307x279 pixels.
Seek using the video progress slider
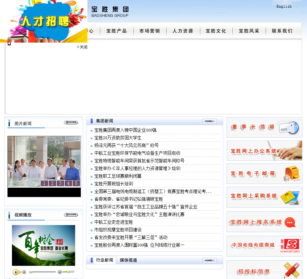tap(42, 272)
